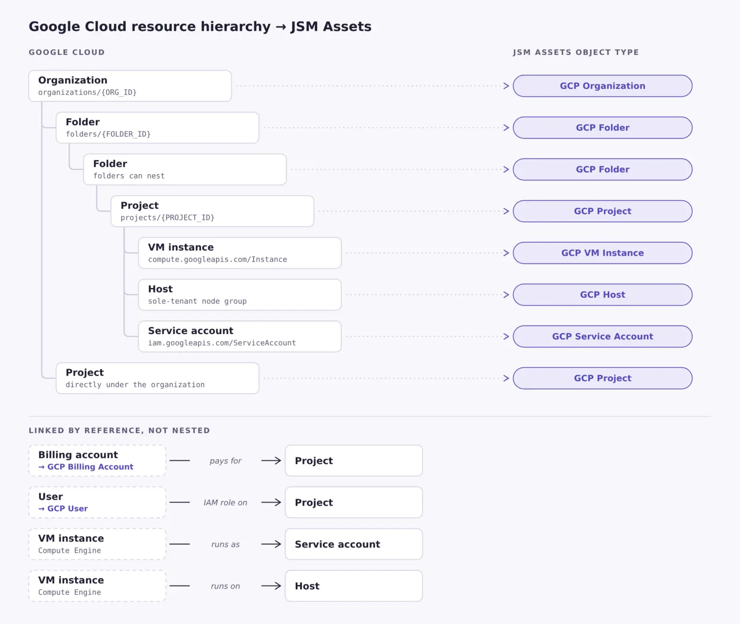
Task: Click Project directly under the organization
Action: (x=158, y=378)
